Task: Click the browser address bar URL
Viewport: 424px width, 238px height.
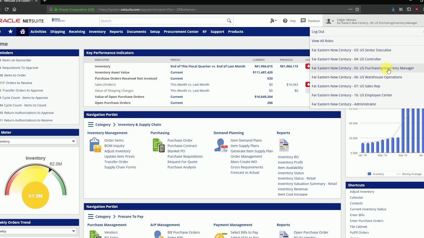Action: click(x=147, y=10)
